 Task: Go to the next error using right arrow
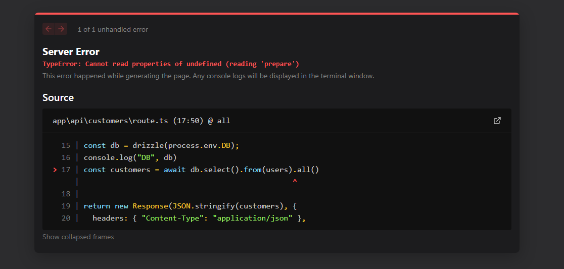[x=61, y=29]
